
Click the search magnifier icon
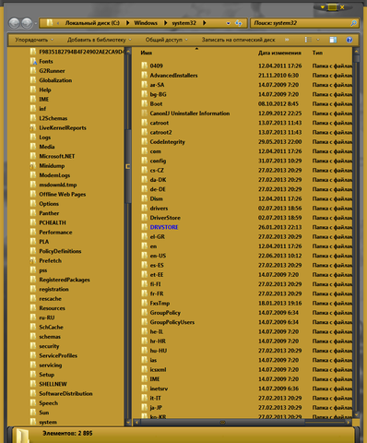click(x=353, y=23)
